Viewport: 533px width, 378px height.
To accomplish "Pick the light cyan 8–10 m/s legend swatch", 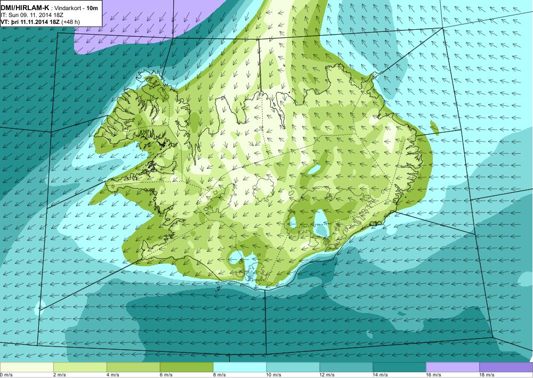I will (x=240, y=367).
